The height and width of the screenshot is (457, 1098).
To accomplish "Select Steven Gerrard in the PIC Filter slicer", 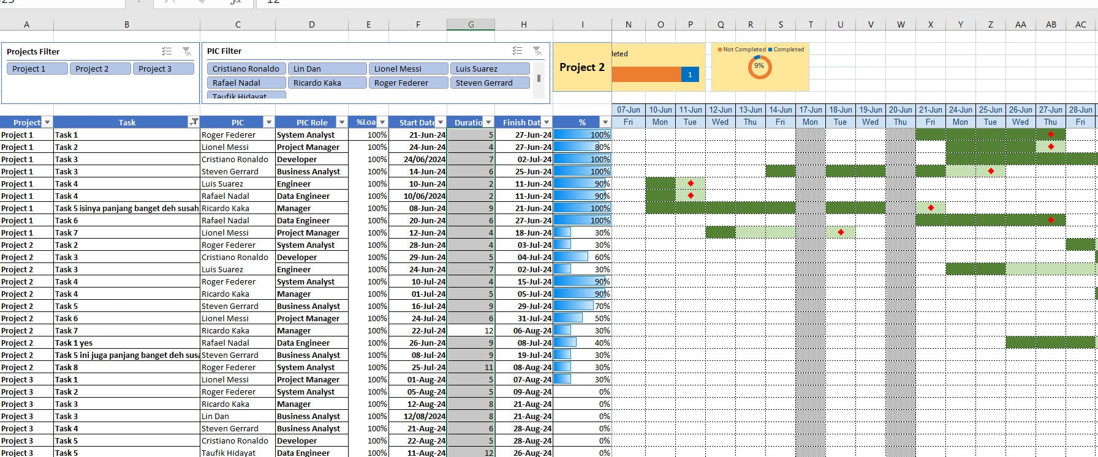I will (x=490, y=83).
